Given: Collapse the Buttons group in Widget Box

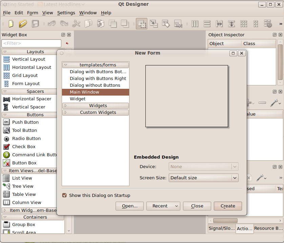Looking at the screenshot, I should click(5, 115).
